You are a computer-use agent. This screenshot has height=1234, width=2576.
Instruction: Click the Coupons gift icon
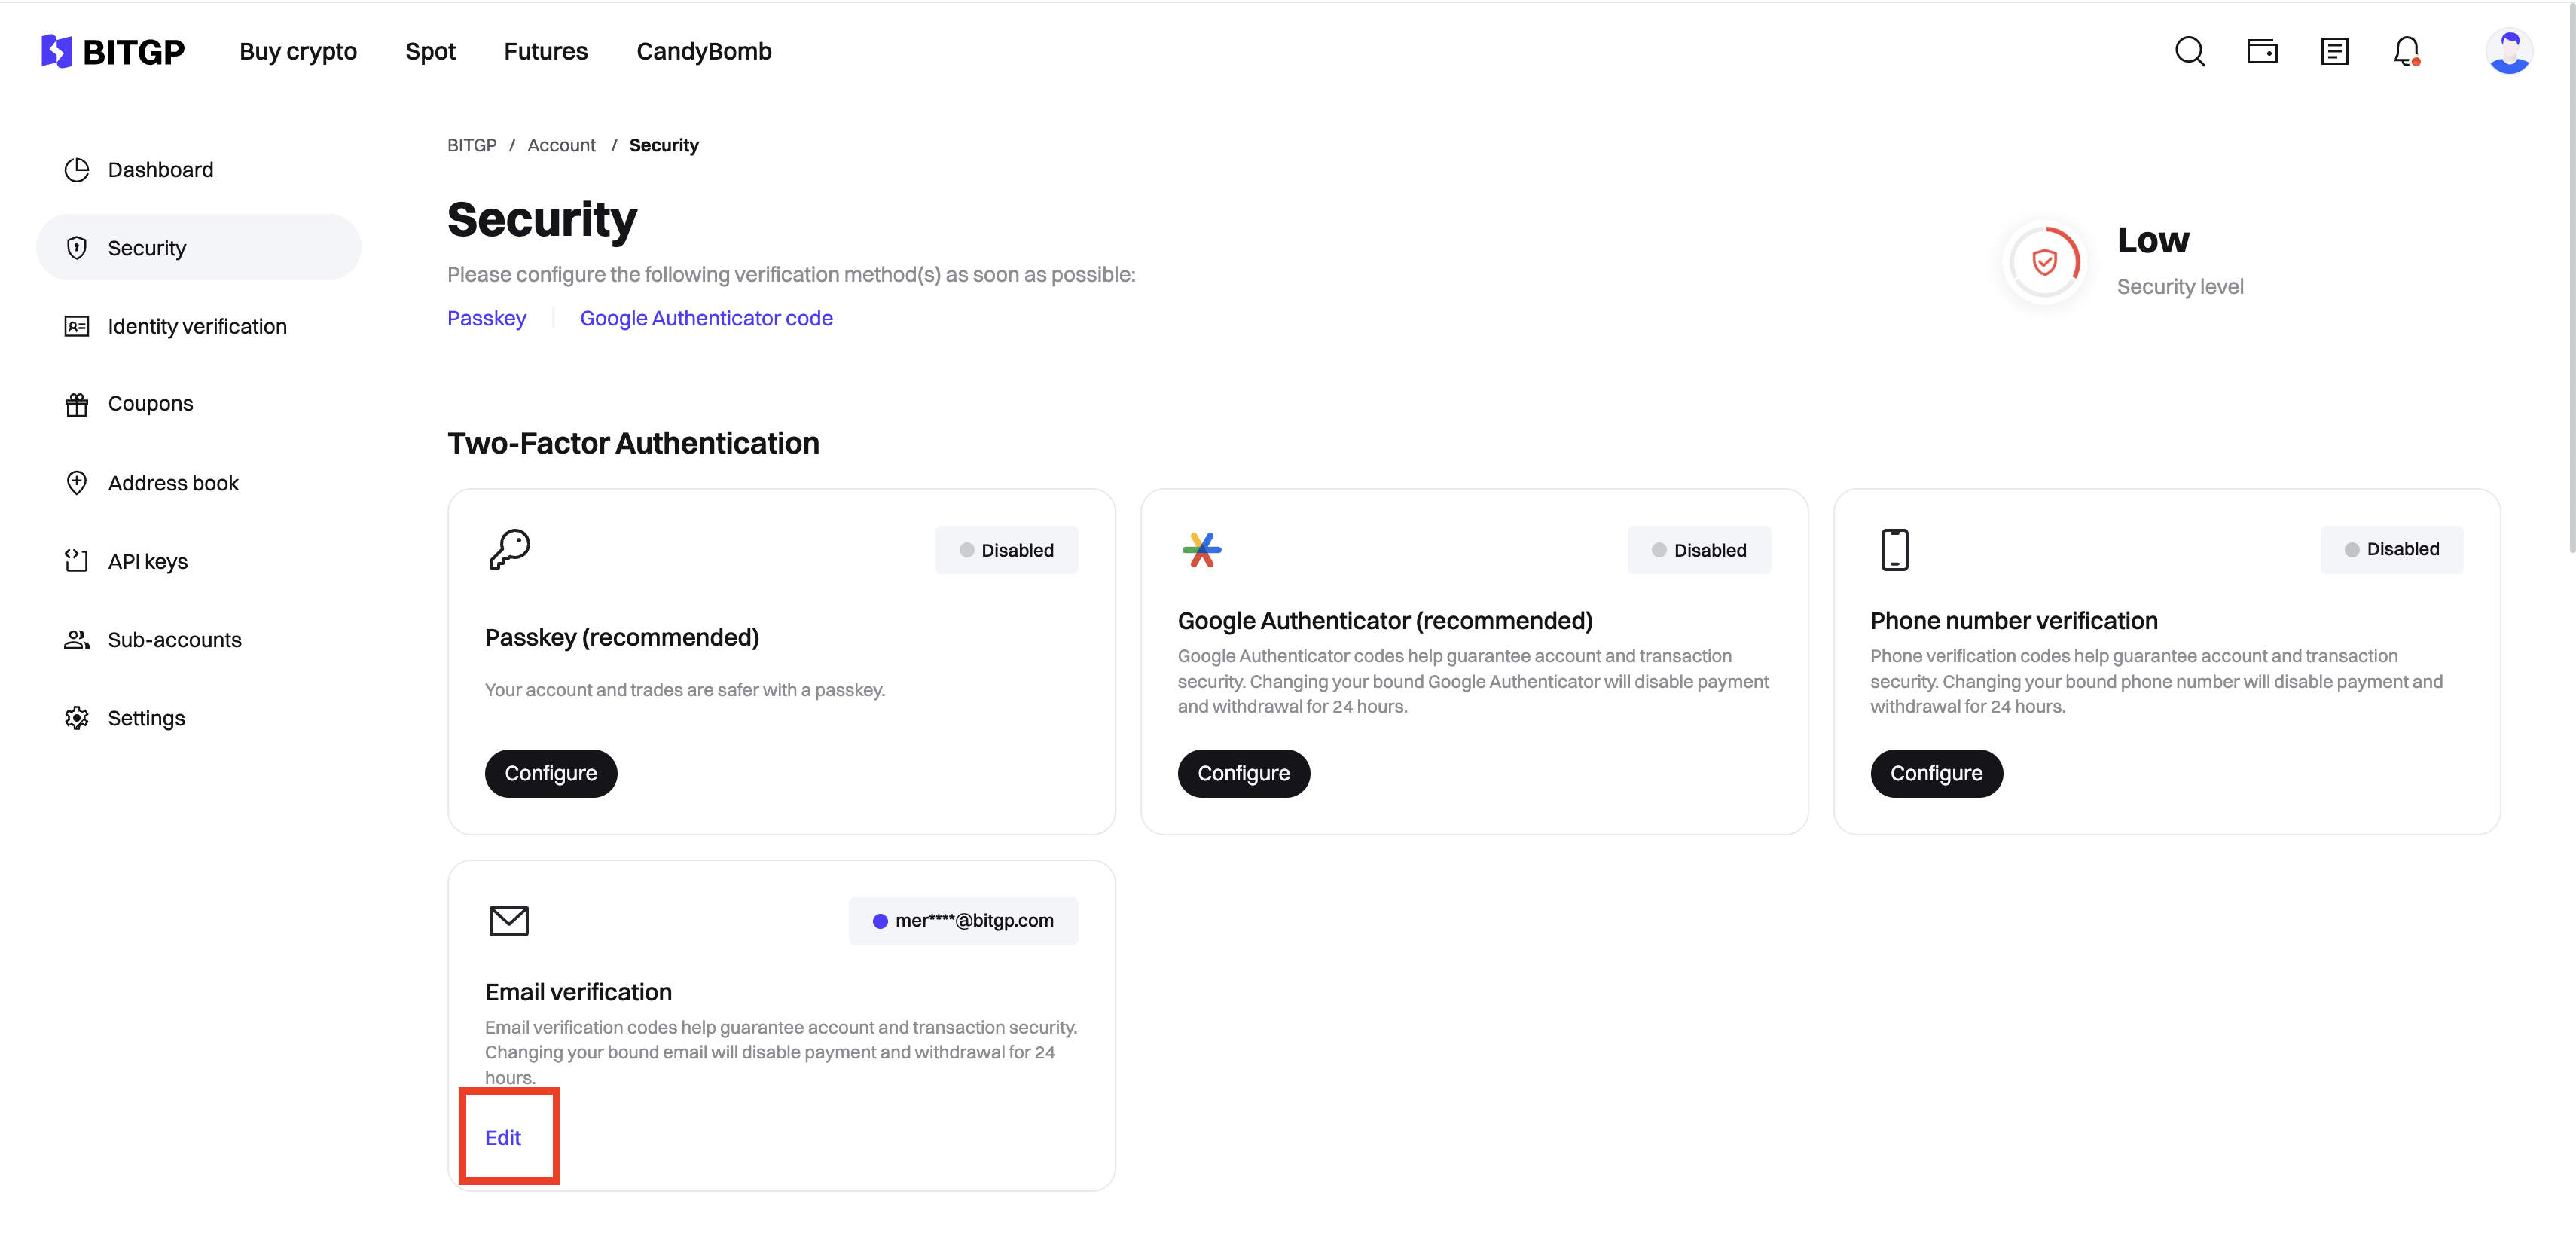click(x=77, y=404)
